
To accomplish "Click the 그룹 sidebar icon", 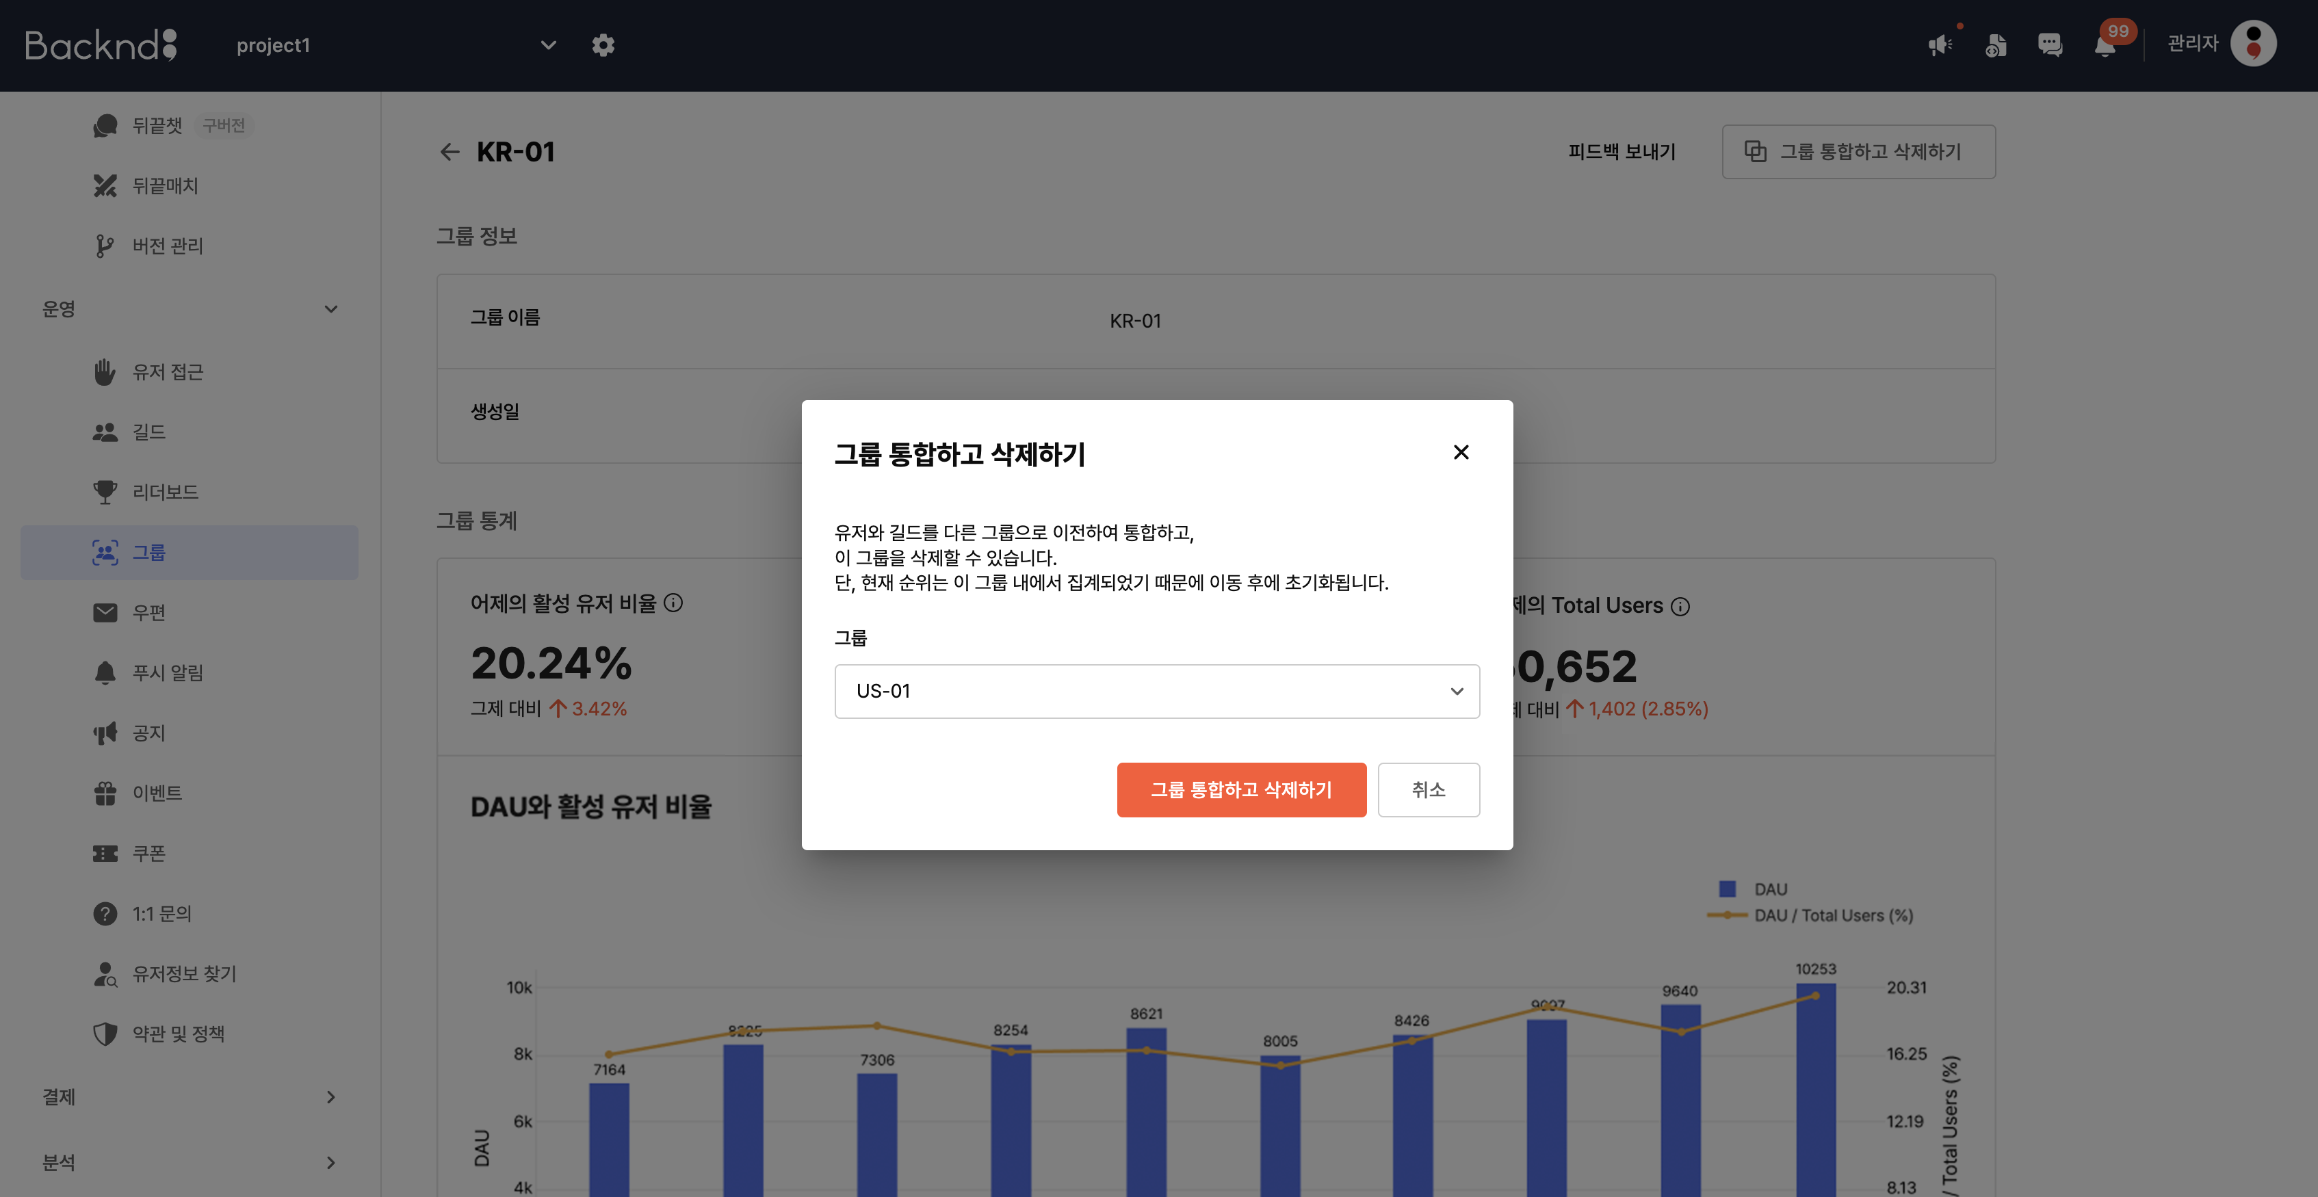I will point(105,552).
